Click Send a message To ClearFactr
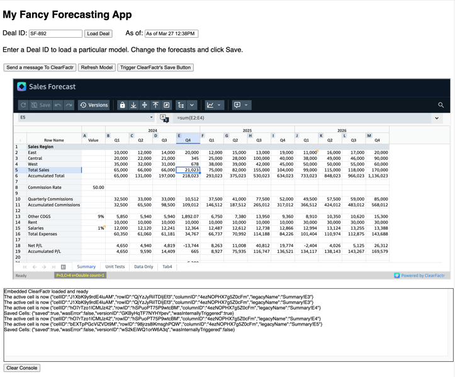Image resolution: width=455 pixels, height=377 pixels. (x=40, y=67)
